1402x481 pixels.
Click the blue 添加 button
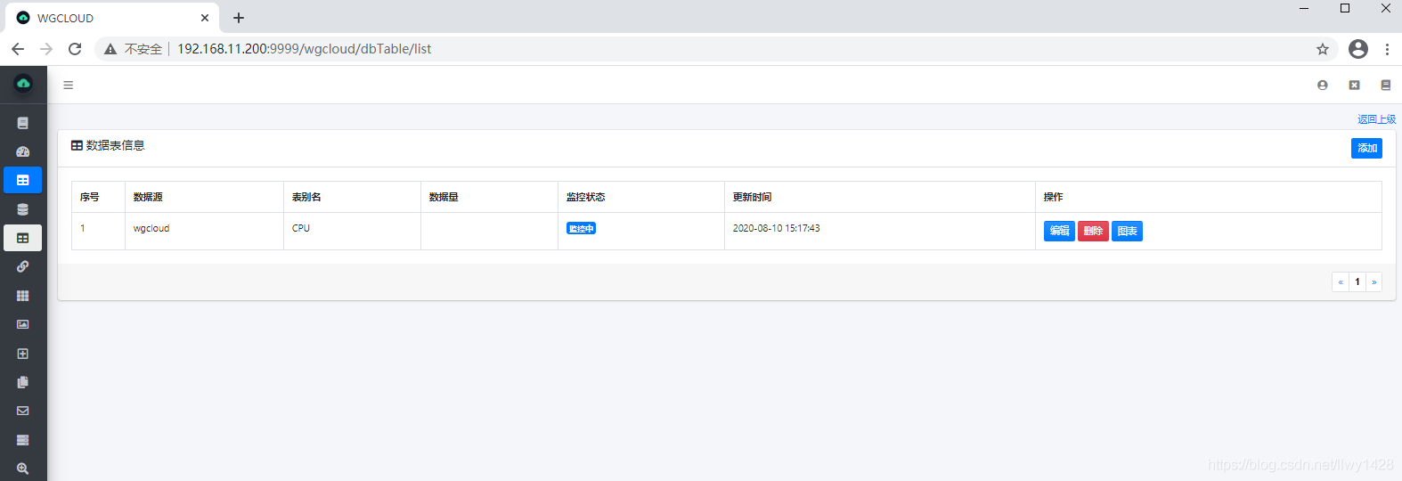point(1366,149)
